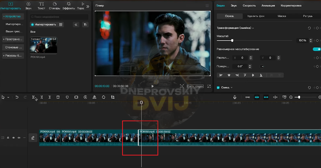Open the Соотн. сторон aspect ratio menu
The width and height of the screenshot is (321, 168).
(x=195, y=86)
